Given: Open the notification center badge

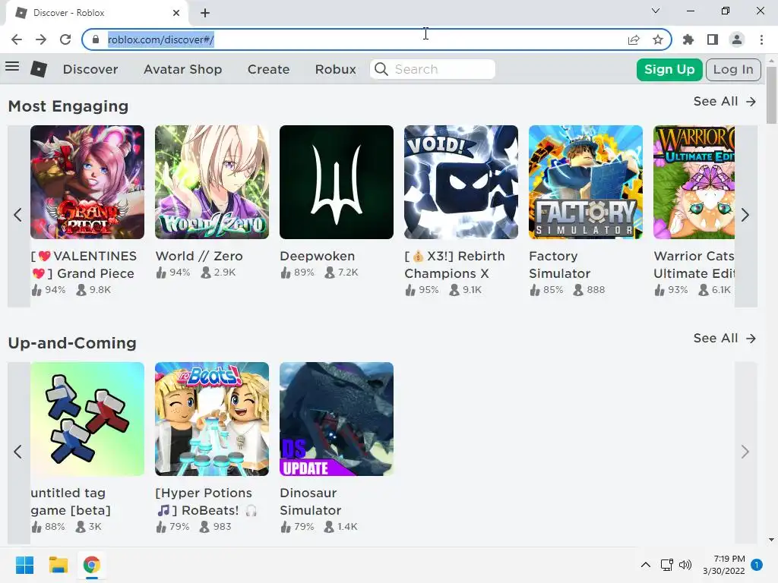Looking at the screenshot, I should pos(757,565).
